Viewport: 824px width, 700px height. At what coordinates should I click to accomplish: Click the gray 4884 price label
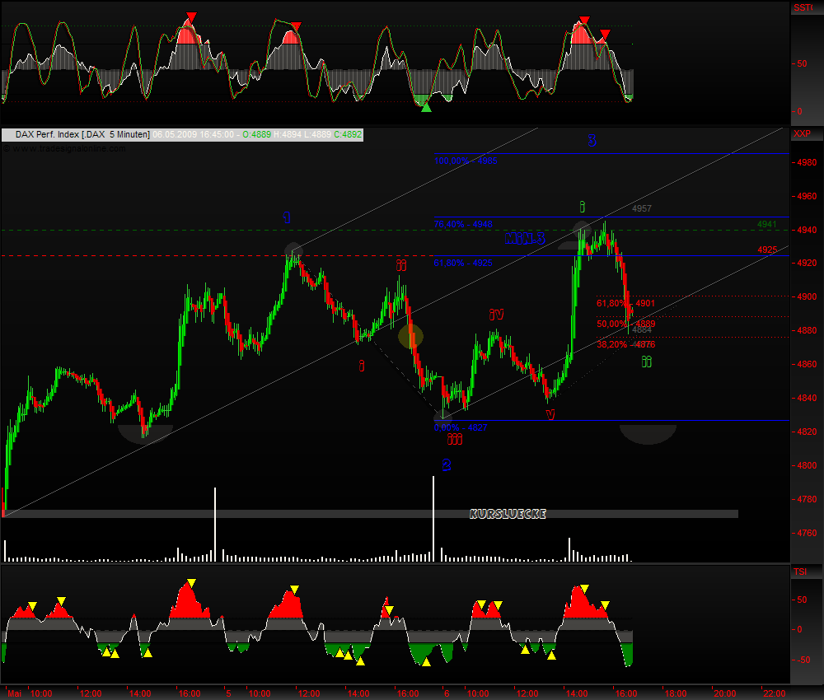[642, 329]
